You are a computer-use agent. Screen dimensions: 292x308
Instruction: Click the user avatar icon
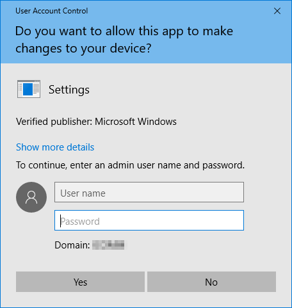31,197
